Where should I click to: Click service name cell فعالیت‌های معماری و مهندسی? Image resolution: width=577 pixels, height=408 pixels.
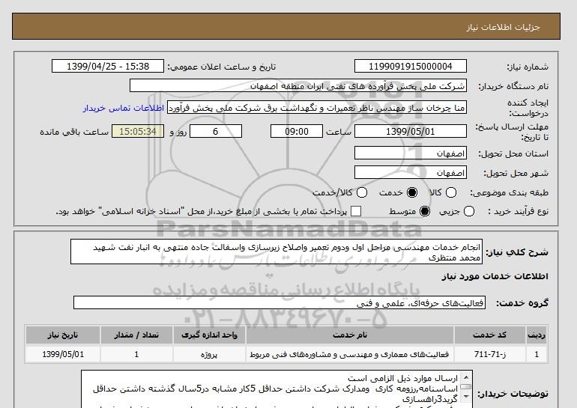tap(350, 354)
